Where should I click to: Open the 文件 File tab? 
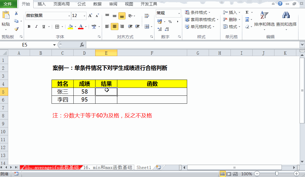coord(8,4)
